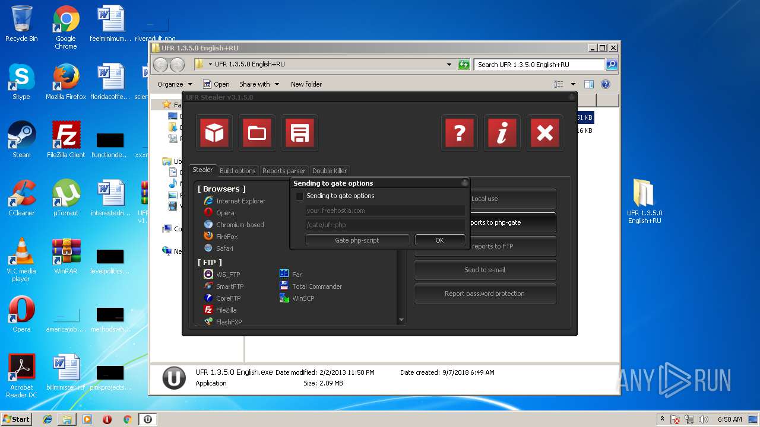760x427 pixels.
Task: Open Steam desktop shortcut
Action: pos(21,140)
